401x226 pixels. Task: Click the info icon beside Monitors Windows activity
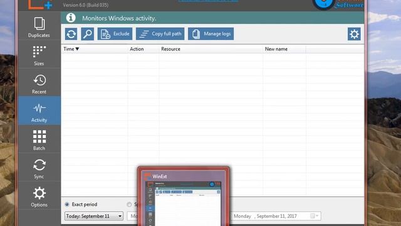click(x=71, y=18)
